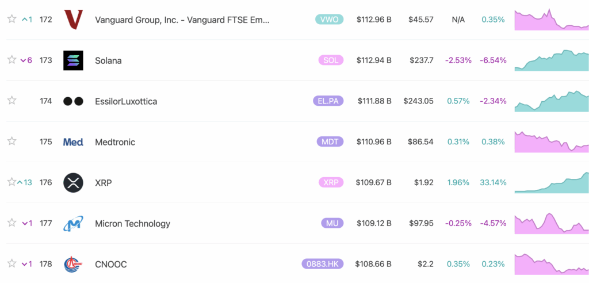This screenshot has width=589, height=283.
Task: Click the MDT ticker badge
Action: 330,142
